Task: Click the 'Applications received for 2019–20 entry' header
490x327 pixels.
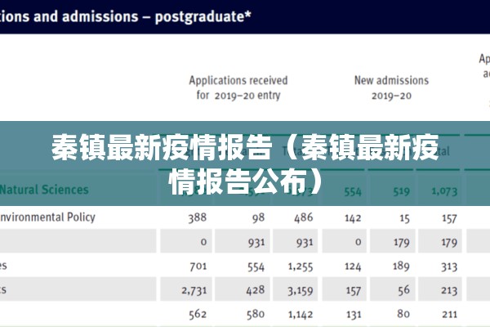Action: 238,87
